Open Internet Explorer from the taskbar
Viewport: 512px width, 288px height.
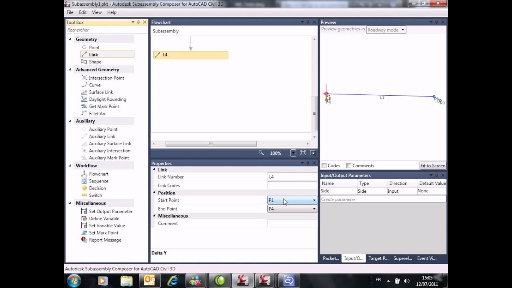pyautogui.click(x=173, y=281)
